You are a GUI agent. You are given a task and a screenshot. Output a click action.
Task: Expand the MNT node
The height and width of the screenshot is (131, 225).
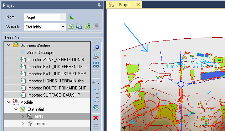23,116
